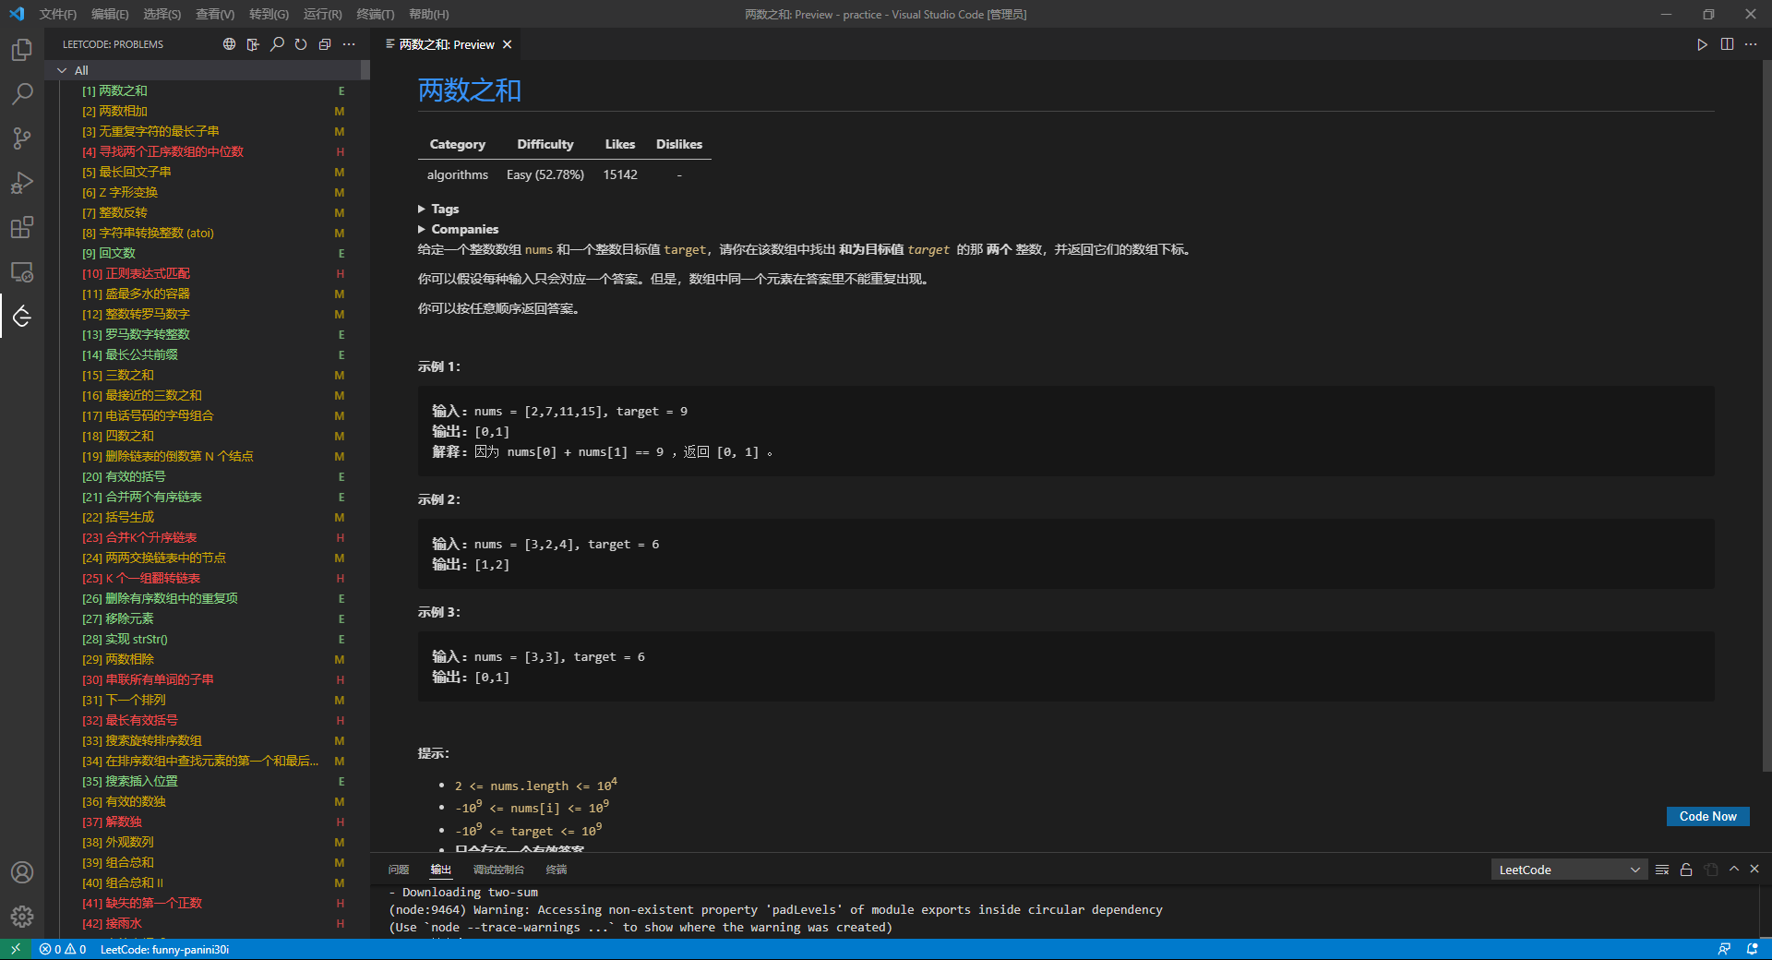Switch to the 终端 tab in the bottom panel
This screenshot has height=960, width=1772.
[555, 869]
